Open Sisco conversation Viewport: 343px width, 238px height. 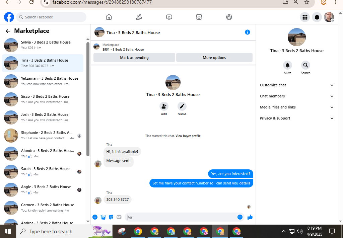[43, 99]
